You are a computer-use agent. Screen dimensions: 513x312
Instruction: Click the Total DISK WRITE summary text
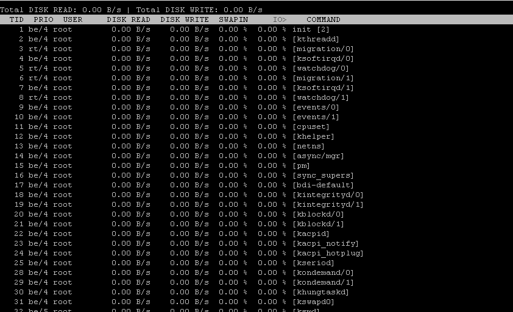click(200, 10)
